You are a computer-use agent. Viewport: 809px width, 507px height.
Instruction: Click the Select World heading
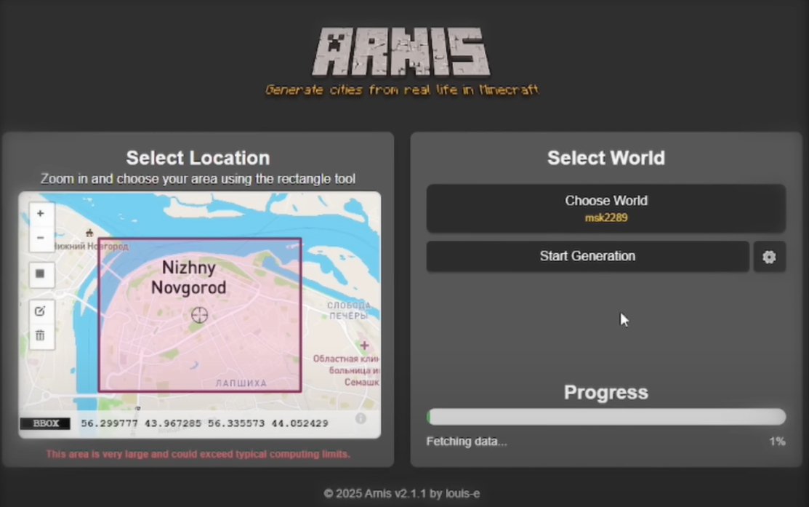click(x=606, y=158)
